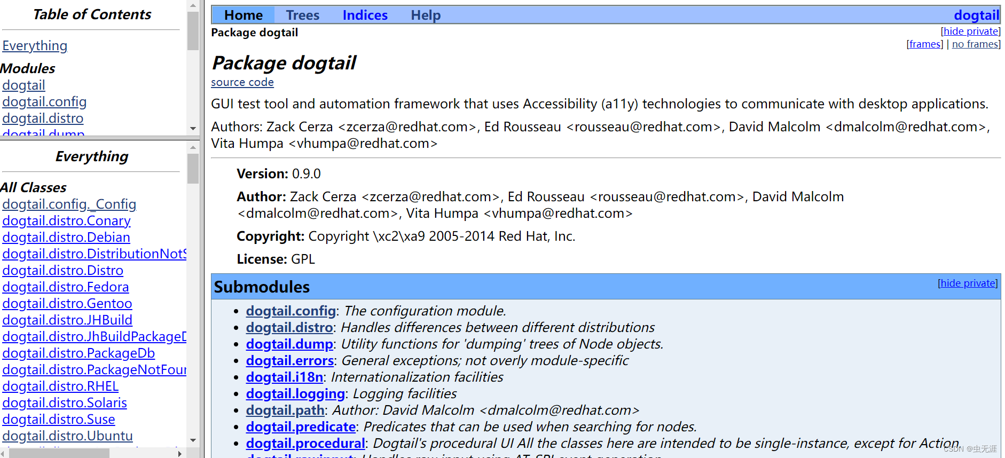Screen dimensions: 1005x458
Task: Open dogtail.dump submodule link
Action: click(289, 344)
